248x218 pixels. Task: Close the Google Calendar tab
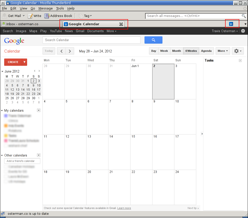[x=121, y=24]
